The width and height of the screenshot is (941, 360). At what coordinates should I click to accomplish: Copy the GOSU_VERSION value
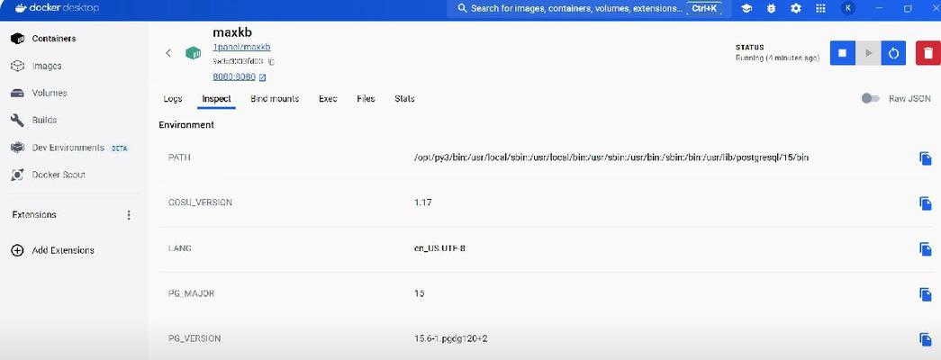point(926,203)
